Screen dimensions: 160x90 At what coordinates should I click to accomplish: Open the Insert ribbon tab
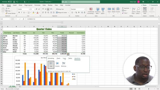coord(15,5)
